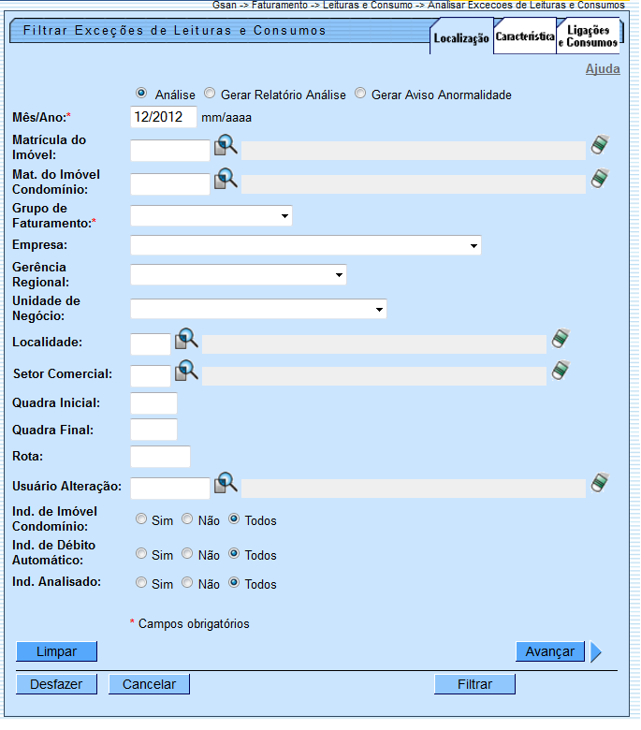641x730 pixels.
Task: Click the blue arrow beside Avançar
Action: [596, 651]
